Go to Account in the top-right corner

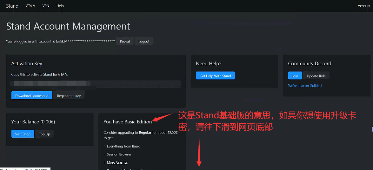point(364,6)
